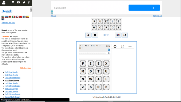Click the magnifier search words button
Image resolution: width=181 pixels, height=102 pixels.
(88, 35)
